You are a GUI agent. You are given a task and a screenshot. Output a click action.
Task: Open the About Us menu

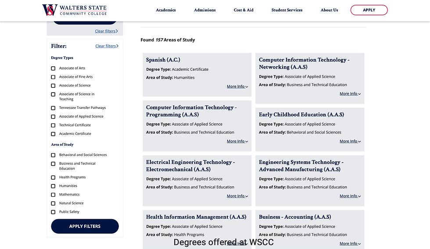click(x=329, y=10)
